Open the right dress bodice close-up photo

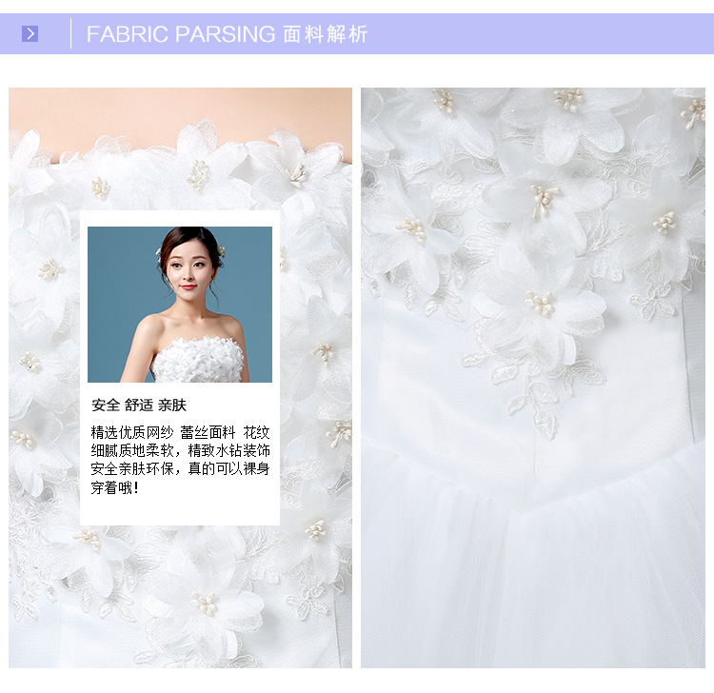(533, 378)
